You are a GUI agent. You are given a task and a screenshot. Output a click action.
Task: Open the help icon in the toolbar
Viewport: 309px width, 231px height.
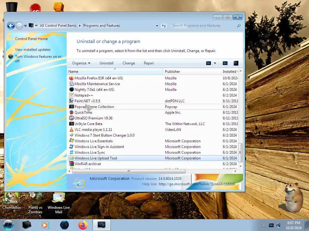[x=236, y=63]
